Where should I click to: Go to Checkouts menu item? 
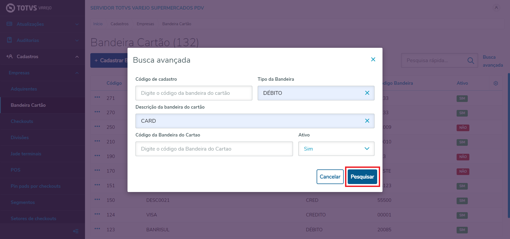[x=22, y=121]
